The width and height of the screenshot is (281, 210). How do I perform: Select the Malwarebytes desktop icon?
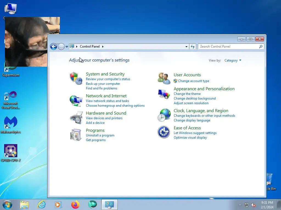pos(11,125)
